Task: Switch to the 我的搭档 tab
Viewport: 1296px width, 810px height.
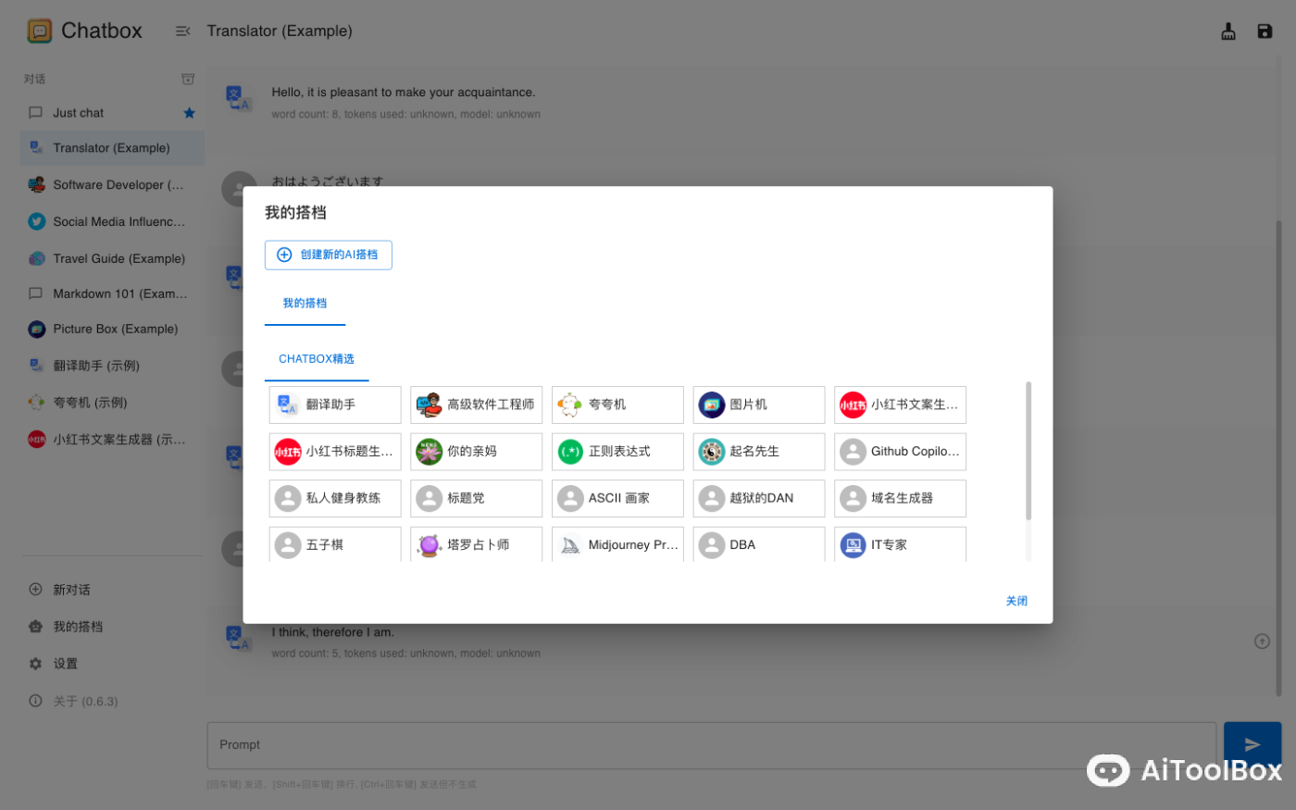Action: point(305,303)
